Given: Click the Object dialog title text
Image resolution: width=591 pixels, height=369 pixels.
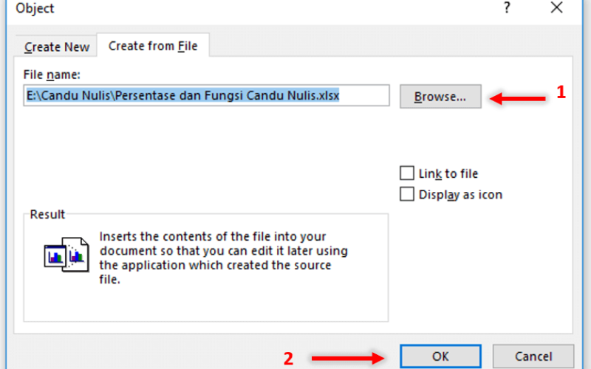Looking at the screenshot, I should click(35, 8).
